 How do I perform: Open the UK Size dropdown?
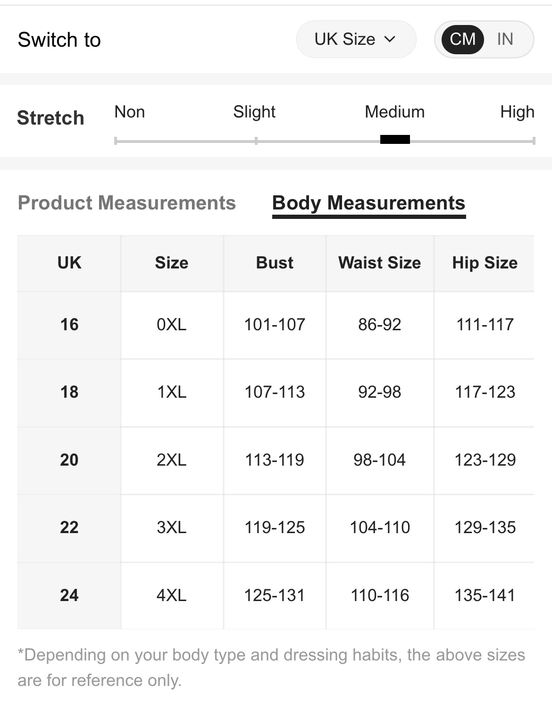pos(356,39)
